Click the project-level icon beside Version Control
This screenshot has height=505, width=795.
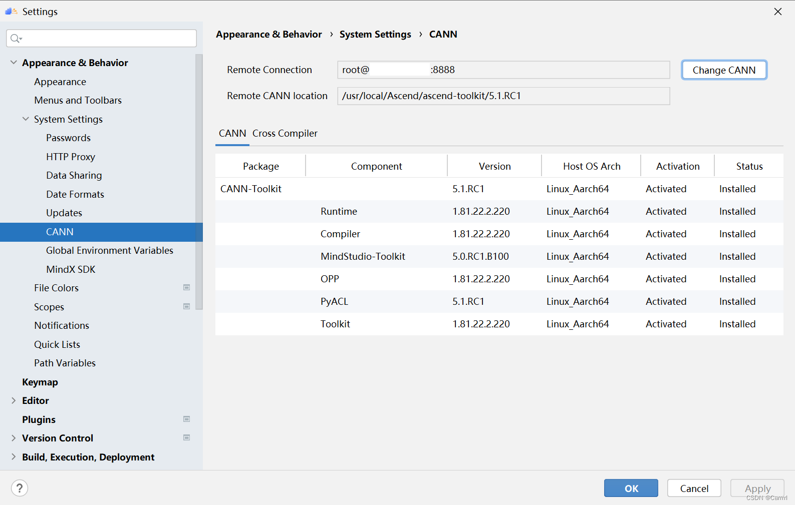coord(187,437)
